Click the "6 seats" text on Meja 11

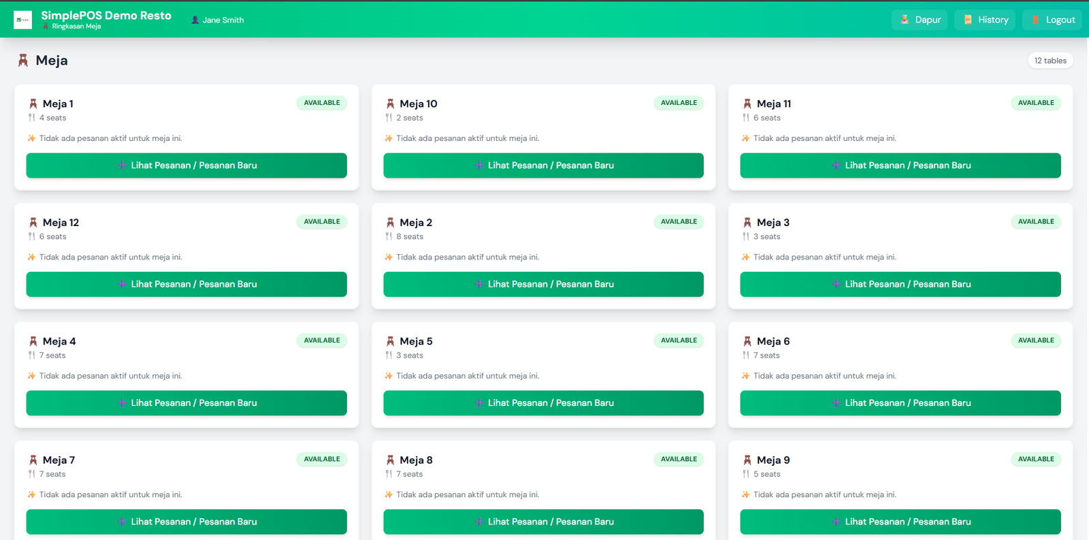(767, 118)
